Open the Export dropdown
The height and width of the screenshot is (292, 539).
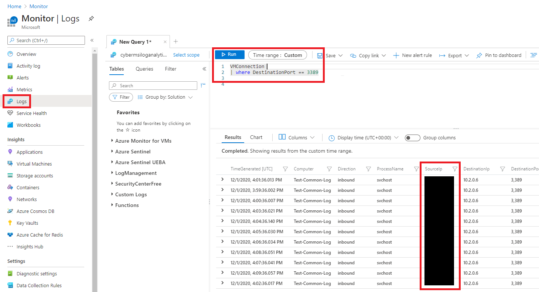[454, 55]
